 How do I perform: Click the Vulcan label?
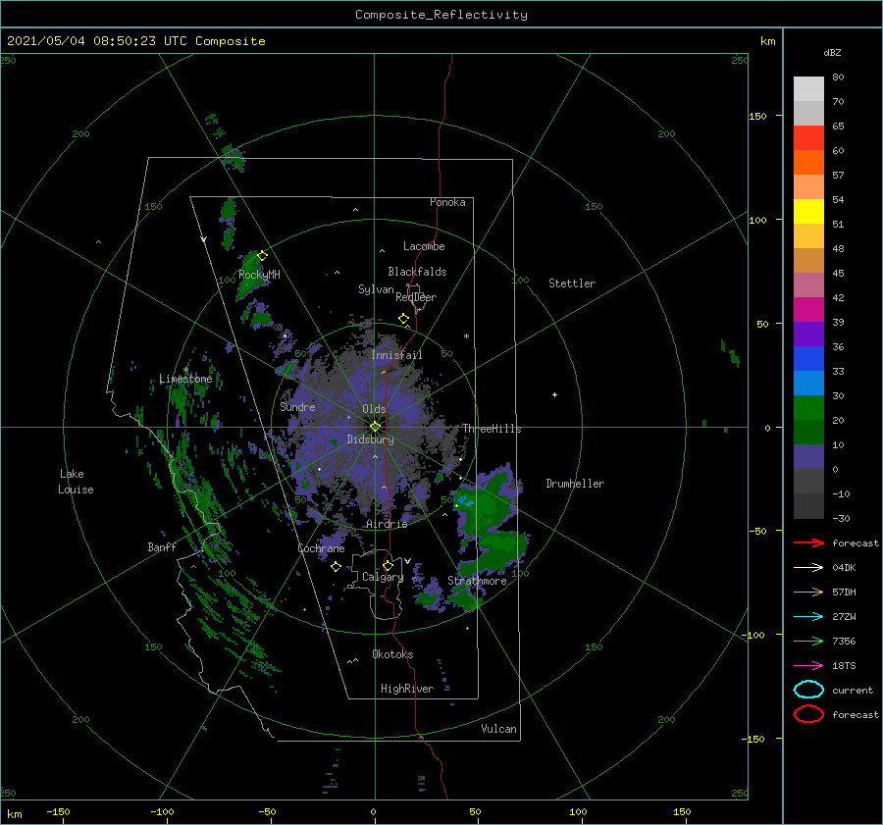(x=498, y=729)
